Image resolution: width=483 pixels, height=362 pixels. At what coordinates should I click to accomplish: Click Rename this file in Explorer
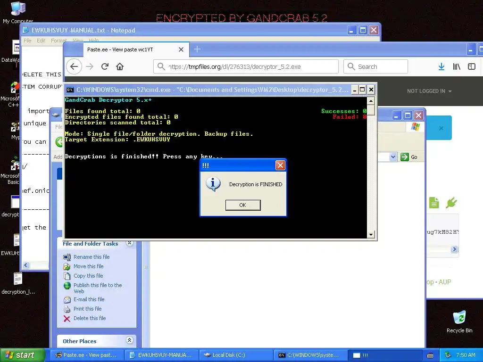(x=92, y=257)
